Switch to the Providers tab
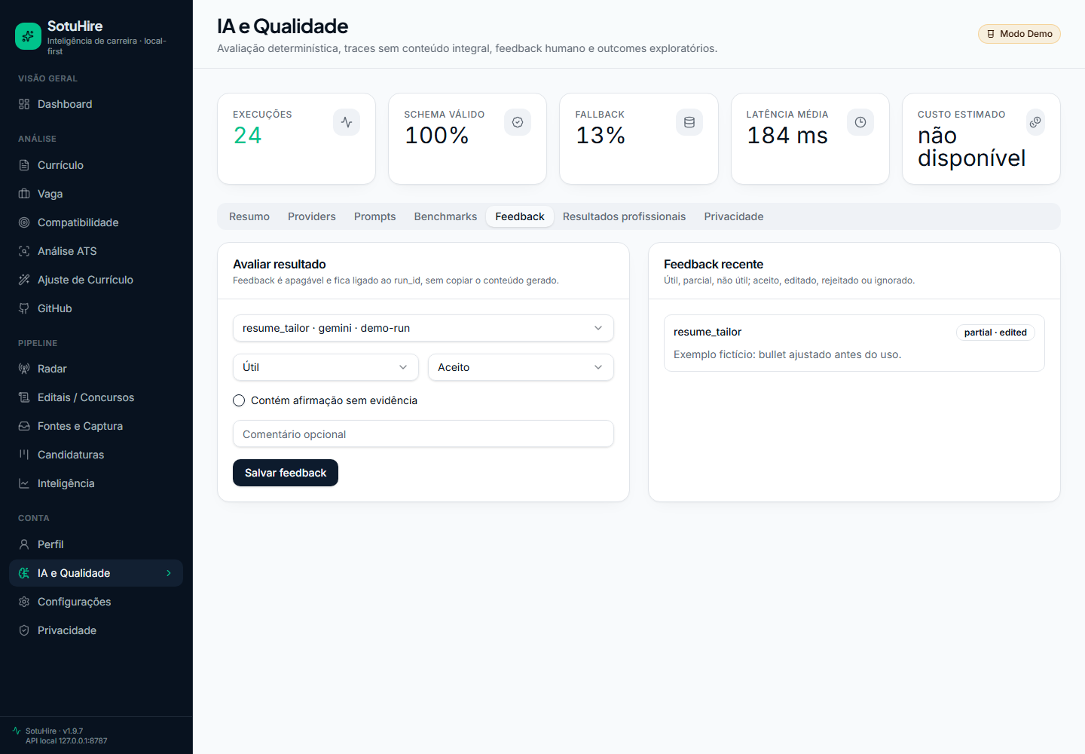The image size is (1085, 754). [312, 216]
